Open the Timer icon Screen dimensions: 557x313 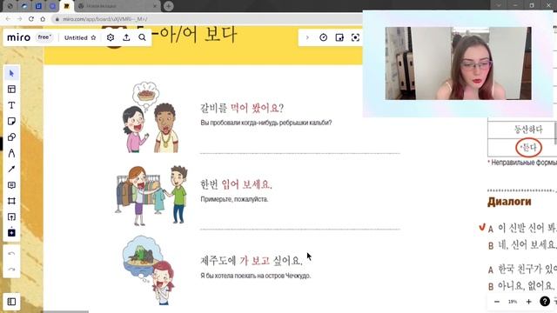tap(323, 37)
